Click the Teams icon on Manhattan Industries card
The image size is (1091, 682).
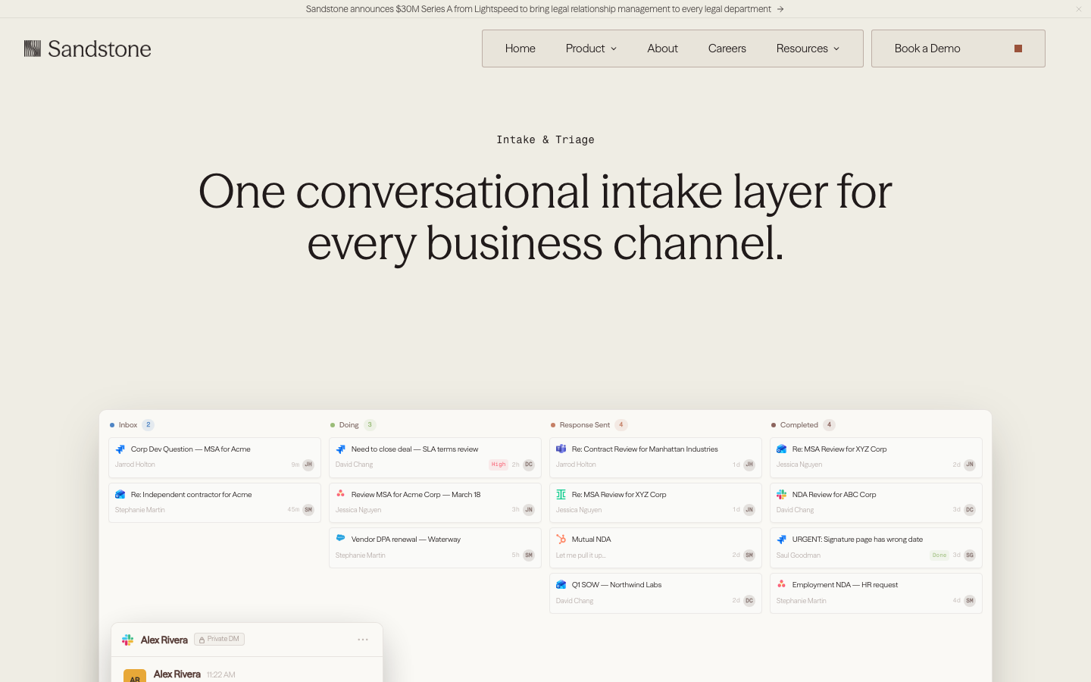click(x=561, y=449)
